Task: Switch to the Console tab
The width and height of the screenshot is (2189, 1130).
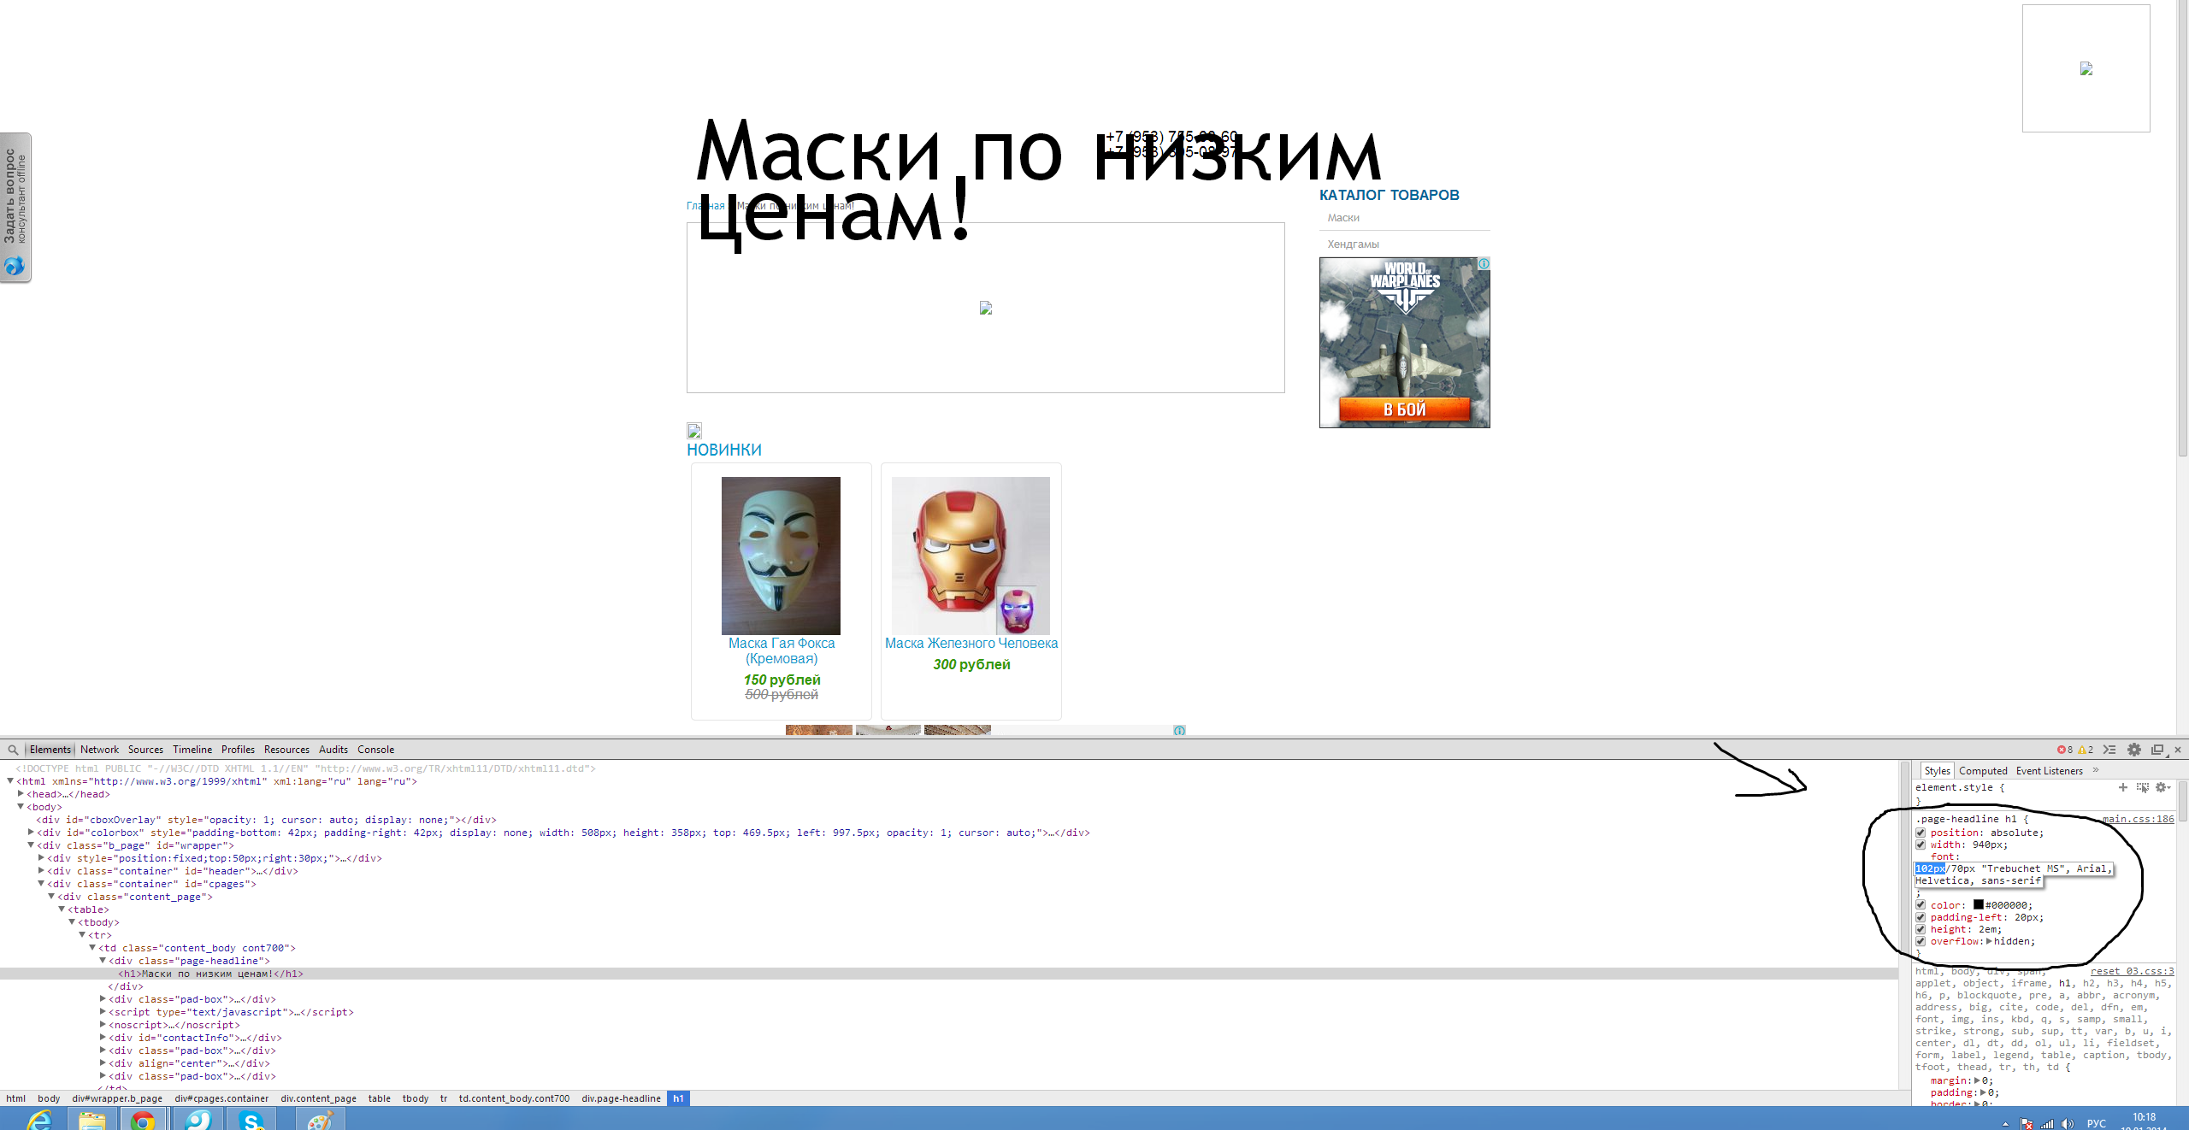Action: coord(375,750)
